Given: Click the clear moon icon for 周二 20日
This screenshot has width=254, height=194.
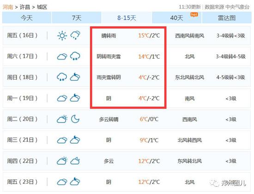Looking at the screenshot, I should (75, 119).
